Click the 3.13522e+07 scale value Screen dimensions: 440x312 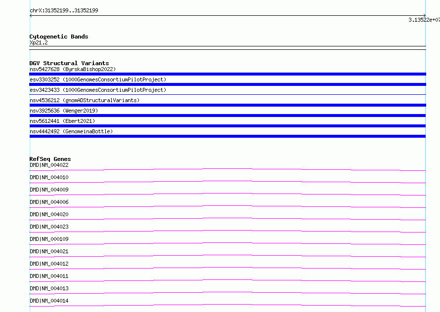pyautogui.click(x=424, y=20)
